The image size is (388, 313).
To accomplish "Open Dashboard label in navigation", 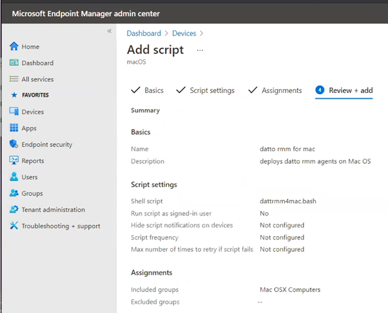I will tap(37, 63).
